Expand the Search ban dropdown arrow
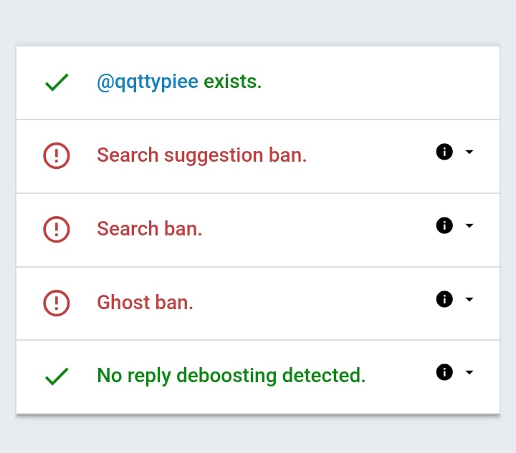 point(469,226)
